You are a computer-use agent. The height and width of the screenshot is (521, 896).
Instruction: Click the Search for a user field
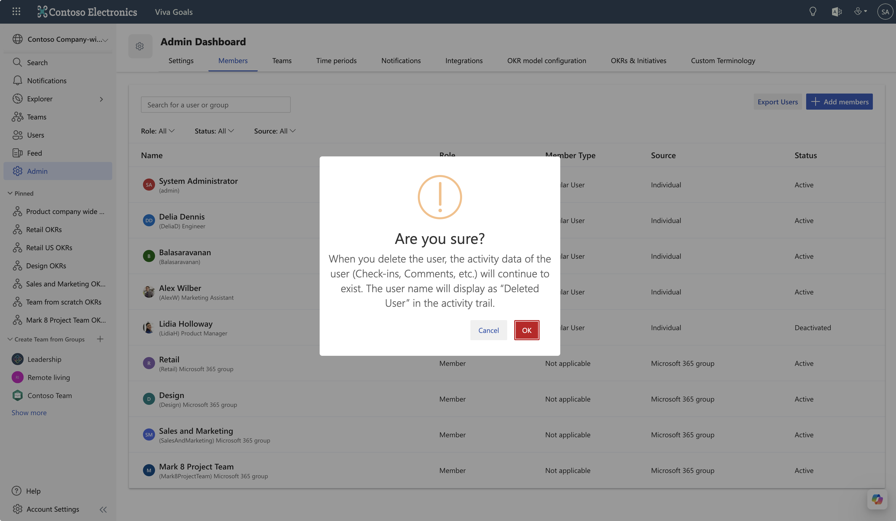[215, 105]
